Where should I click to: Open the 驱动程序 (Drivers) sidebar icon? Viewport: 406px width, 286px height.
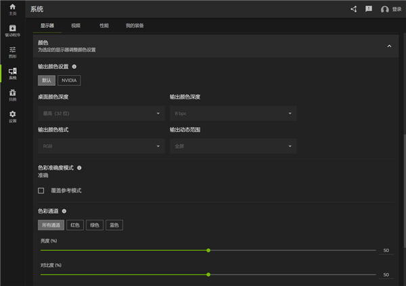(12, 30)
